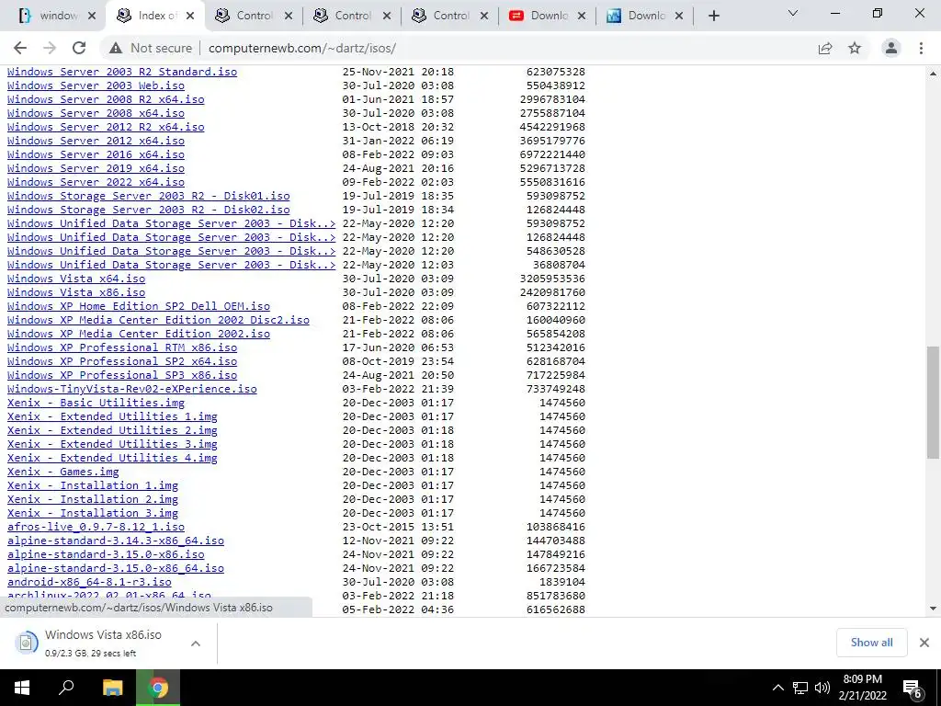Select date 09-Feb-2022 02:03

tap(399, 182)
